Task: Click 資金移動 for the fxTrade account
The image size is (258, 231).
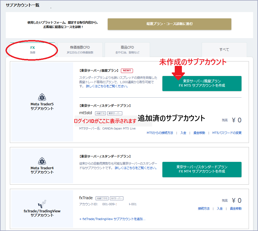Action: [x=236, y=209]
